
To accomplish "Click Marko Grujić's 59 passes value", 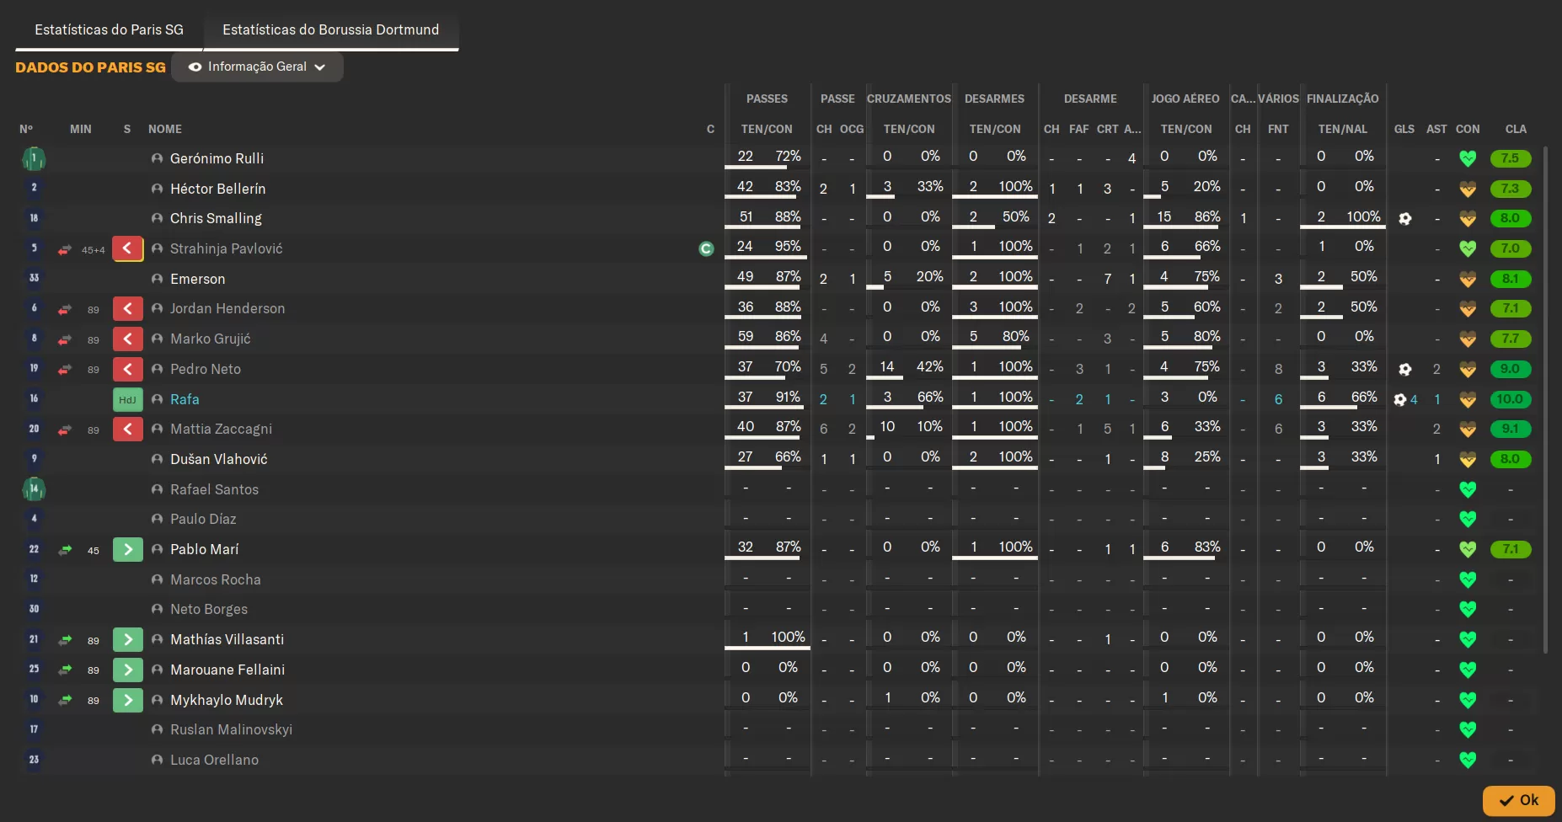I will coord(746,336).
